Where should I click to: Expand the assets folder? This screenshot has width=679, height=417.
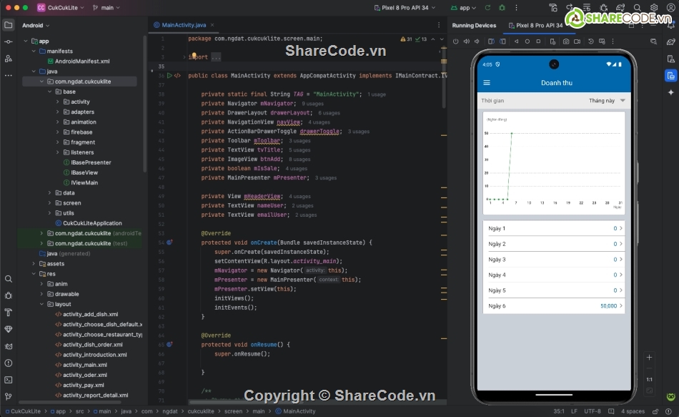(34, 263)
